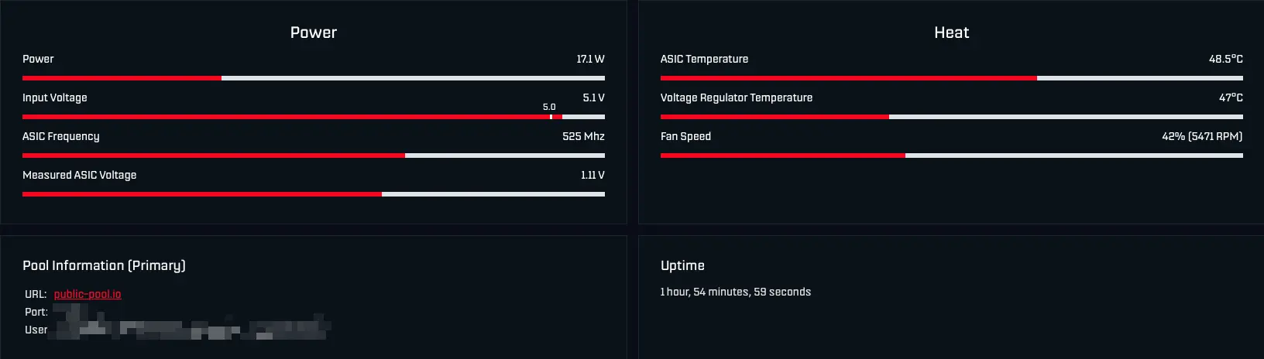This screenshot has width=1264, height=359.
Task: Click the Power wattage progress bar
Action: pos(313,78)
